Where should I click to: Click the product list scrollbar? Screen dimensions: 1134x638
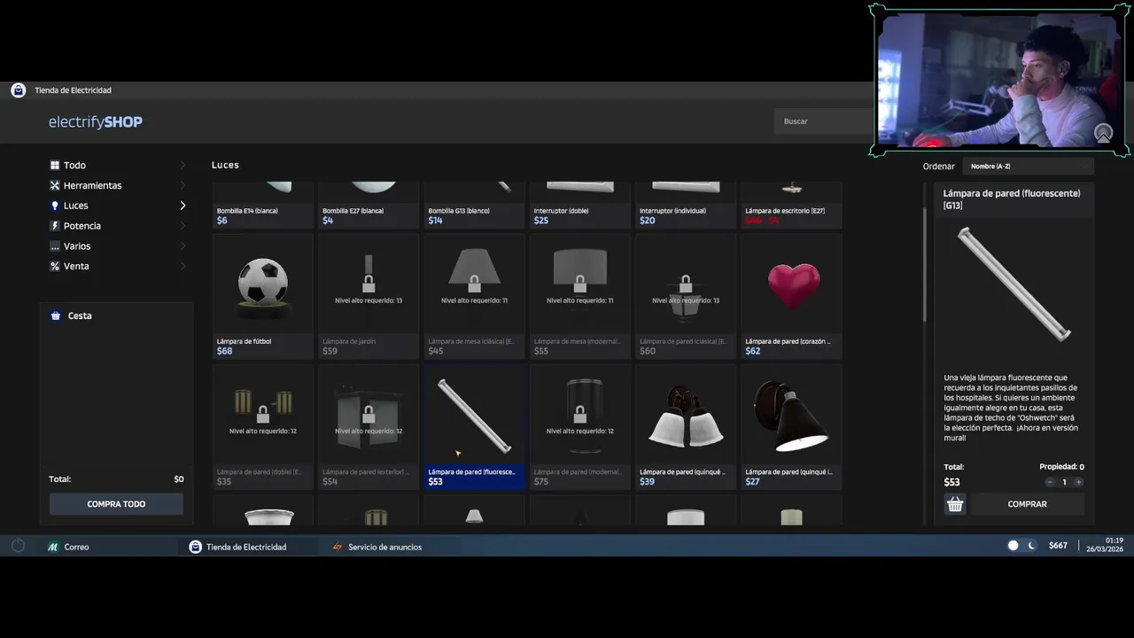pyautogui.click(x=925, y=264)
